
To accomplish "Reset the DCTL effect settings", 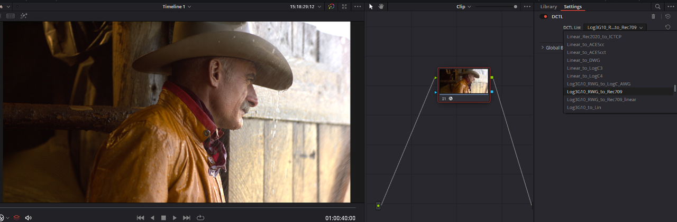I will point(667,16).
